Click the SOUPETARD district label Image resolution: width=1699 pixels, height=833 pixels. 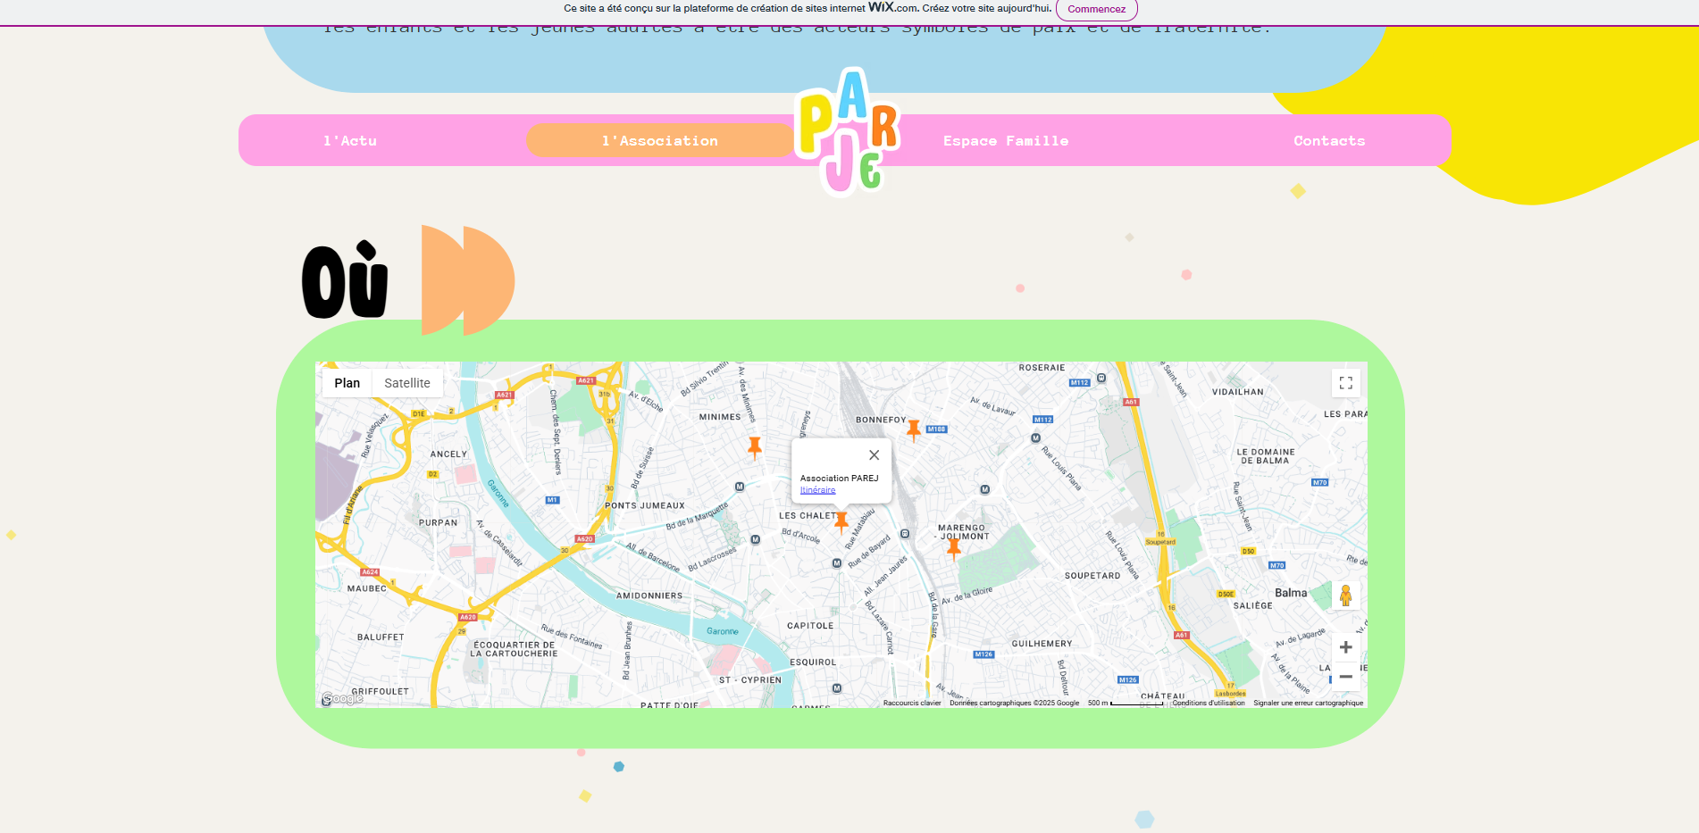click(1092, 576)
